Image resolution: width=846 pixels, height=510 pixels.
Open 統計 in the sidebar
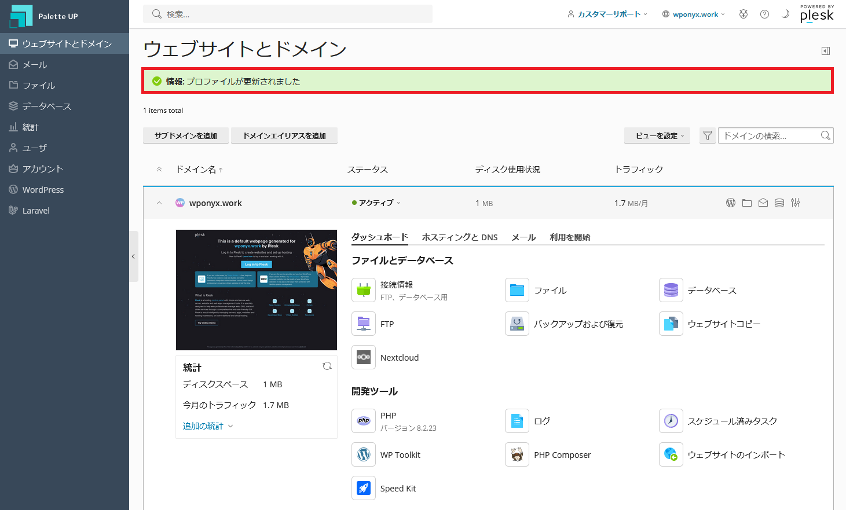click(x=64, y=127)
